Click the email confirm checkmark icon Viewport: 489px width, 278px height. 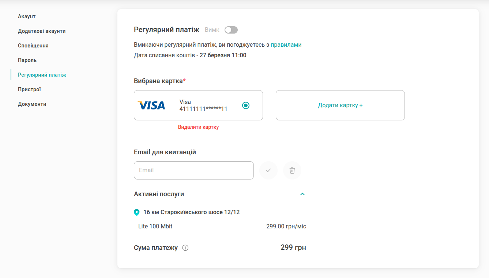[x=268, y=170]
